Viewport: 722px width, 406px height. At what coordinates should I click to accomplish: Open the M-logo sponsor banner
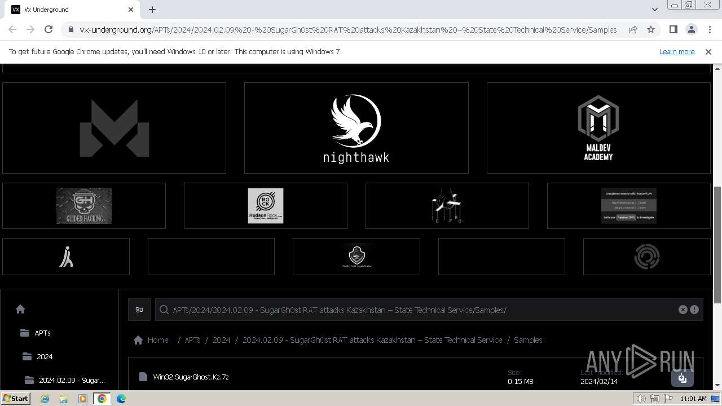click(x=114, y=128)
